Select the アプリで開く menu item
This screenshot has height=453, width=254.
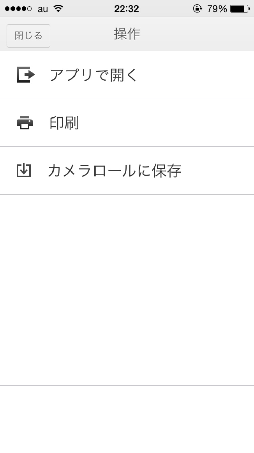[94, 75]
